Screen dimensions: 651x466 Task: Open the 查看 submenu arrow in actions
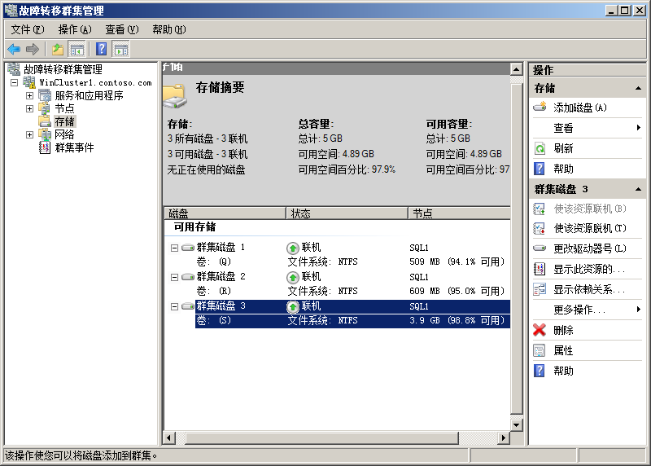point(639,128)
